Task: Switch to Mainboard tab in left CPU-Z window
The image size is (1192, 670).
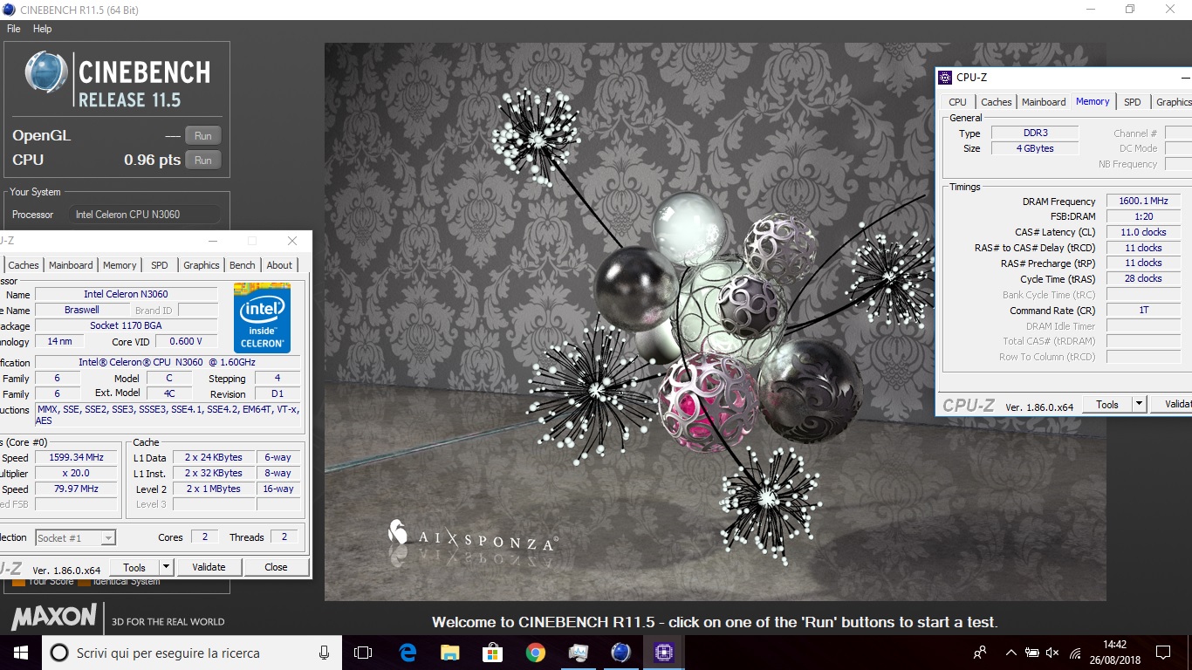Action: 71,265
